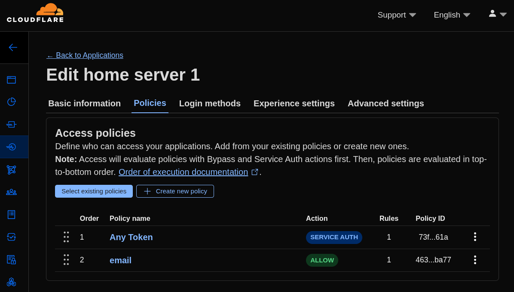Image resolution: width=514 pixels, height=292 pixels.
Task: Open Experience settings tab
Action: pos(294,103)
